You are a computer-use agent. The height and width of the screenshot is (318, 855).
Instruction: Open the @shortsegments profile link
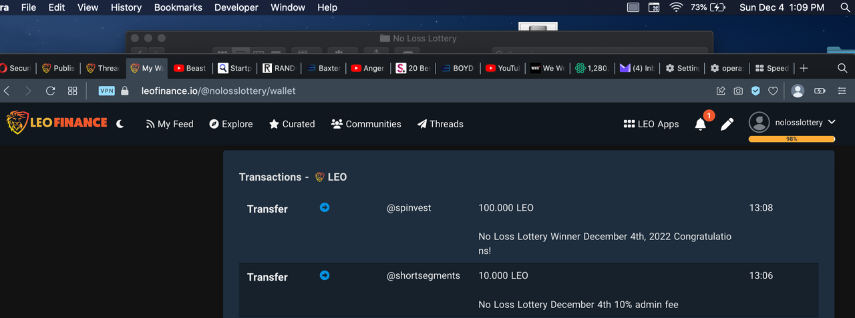[423, 276]
